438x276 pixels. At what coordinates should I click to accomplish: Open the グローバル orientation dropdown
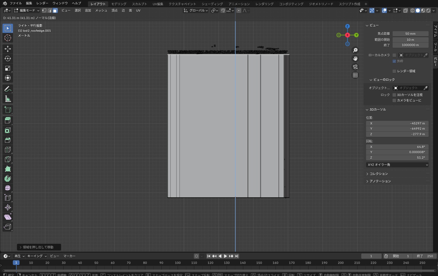pyautogui.click(x=196, y=10)
